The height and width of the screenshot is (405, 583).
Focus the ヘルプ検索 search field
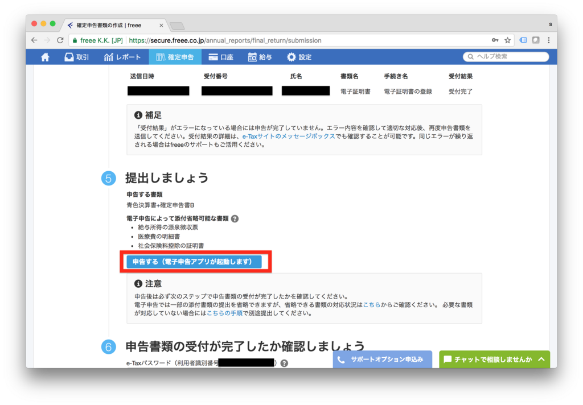click(506, 56)
